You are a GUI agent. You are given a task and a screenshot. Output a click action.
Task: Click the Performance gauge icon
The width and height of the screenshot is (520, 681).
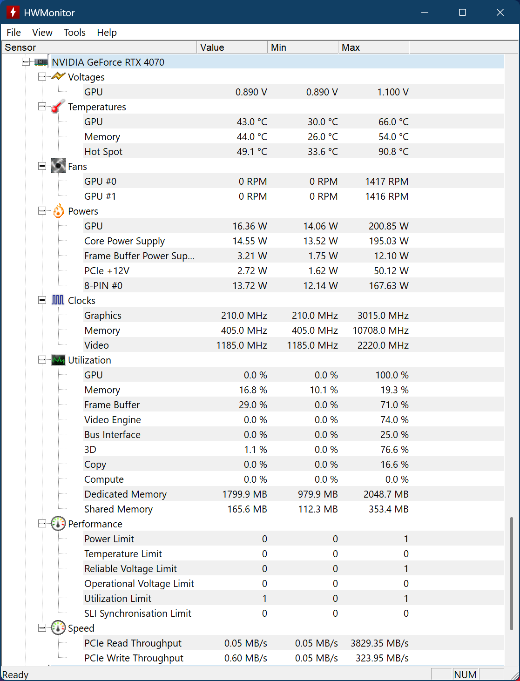pyautogui.click(x=58, y=524)
